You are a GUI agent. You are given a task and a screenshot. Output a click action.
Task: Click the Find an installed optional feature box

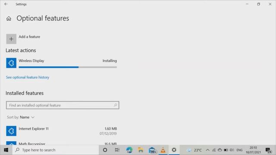pyautogui.click(x=63, y=105)
